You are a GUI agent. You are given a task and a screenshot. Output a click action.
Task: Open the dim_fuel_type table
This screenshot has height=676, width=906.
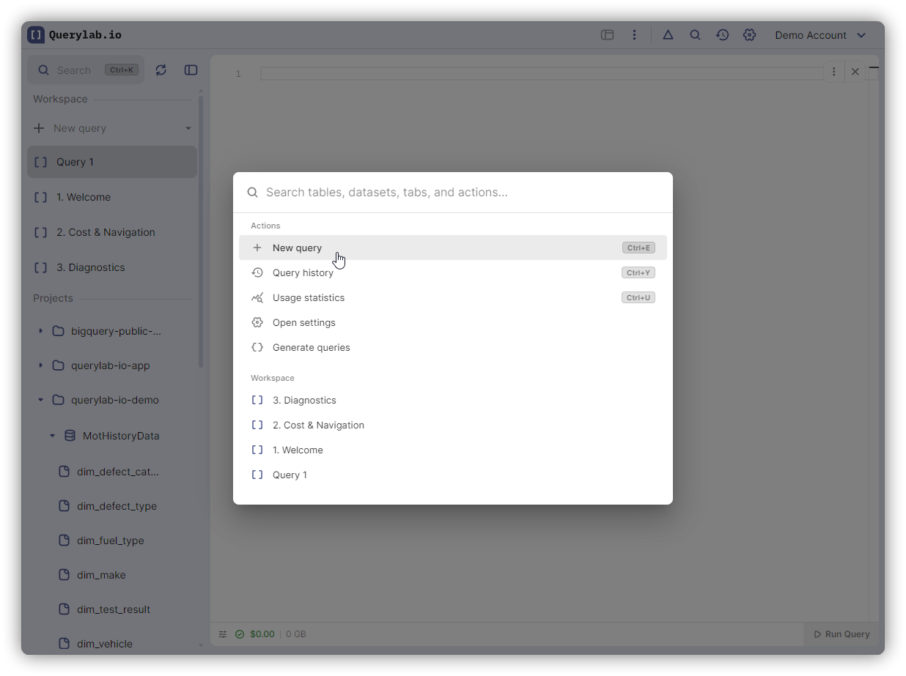[x=110, y=541]
